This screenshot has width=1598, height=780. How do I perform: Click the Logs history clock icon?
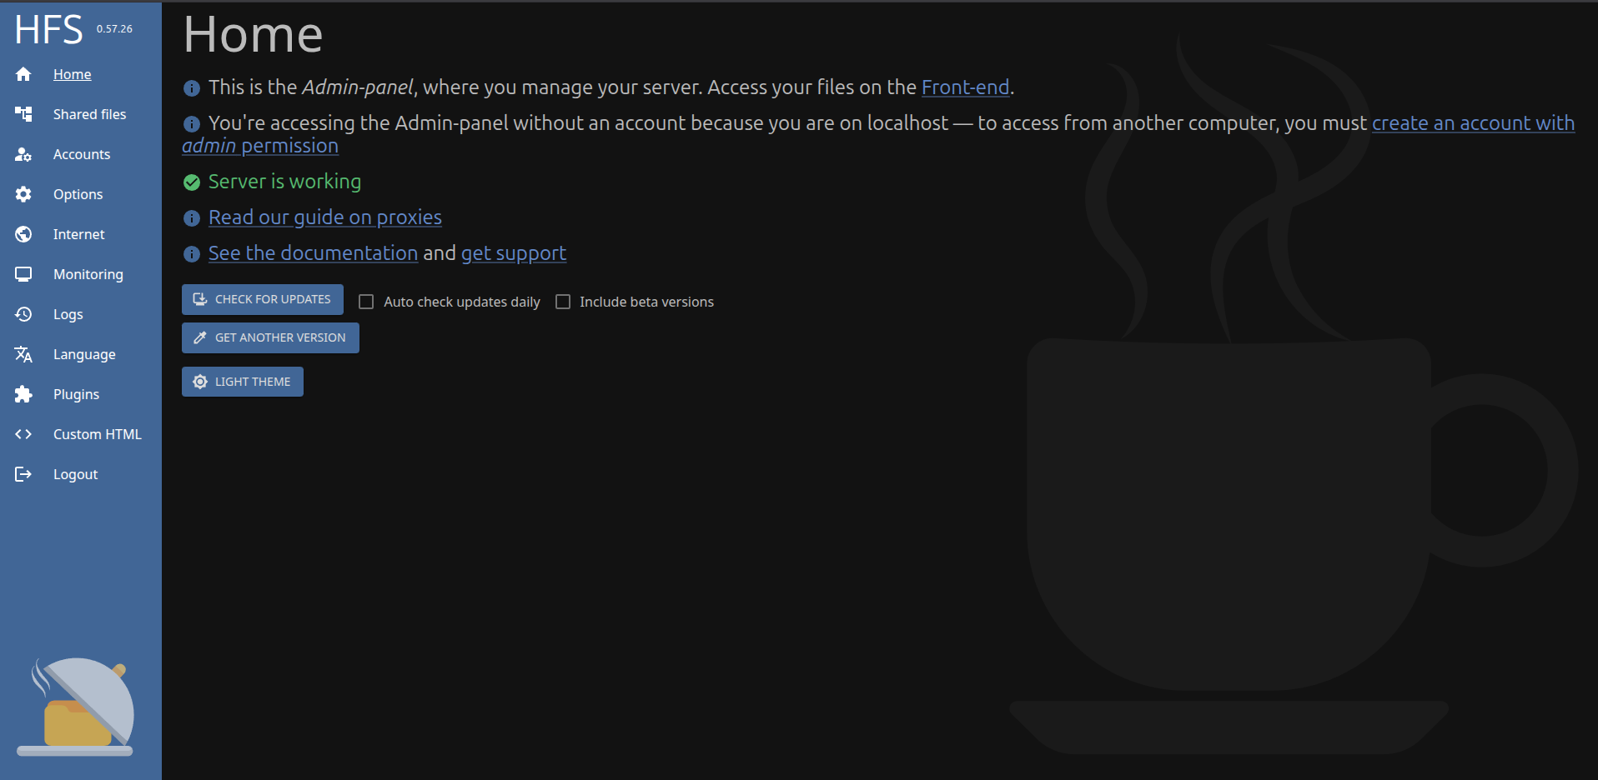pos(23,314)
